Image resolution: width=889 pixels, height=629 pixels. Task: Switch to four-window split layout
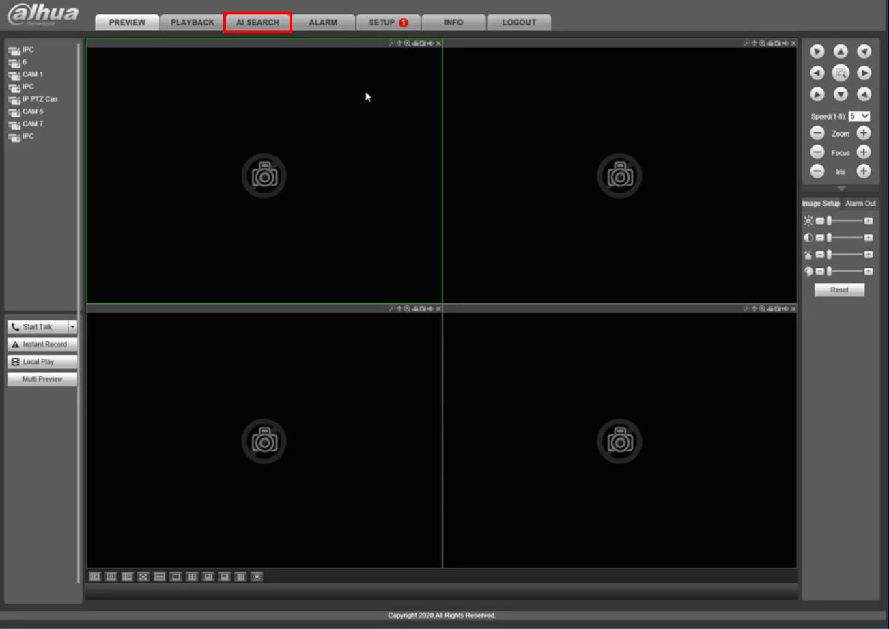193,576
